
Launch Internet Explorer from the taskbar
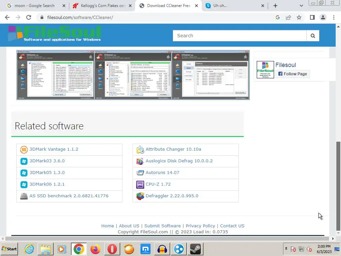tap(29, 249)
